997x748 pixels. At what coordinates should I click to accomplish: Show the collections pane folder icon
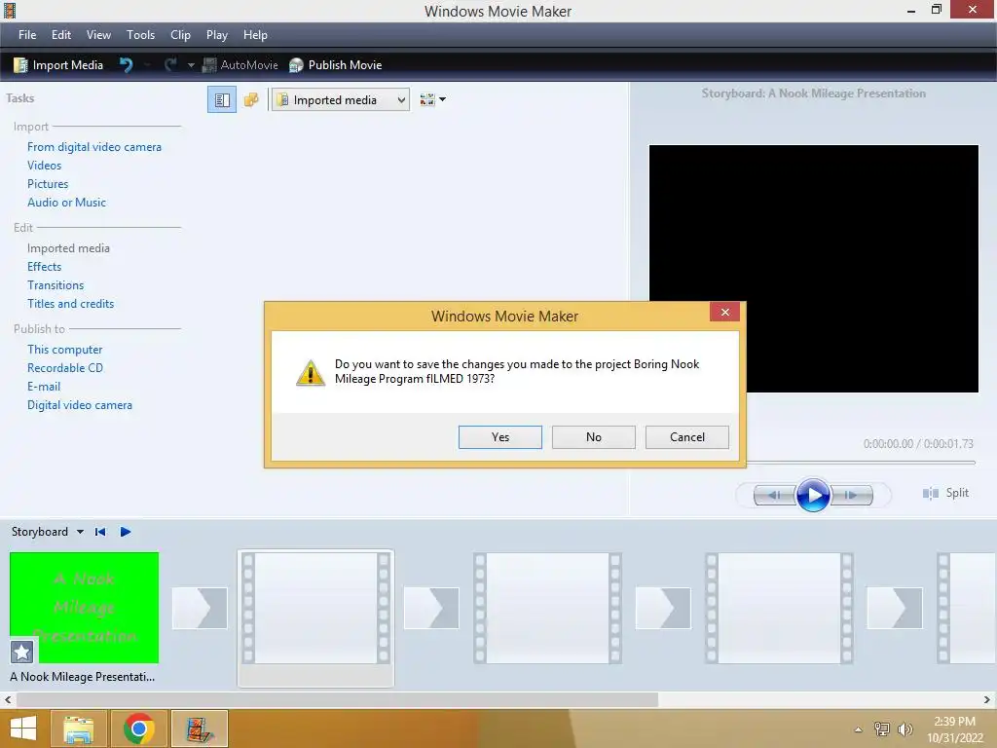(x=251, y=100)
